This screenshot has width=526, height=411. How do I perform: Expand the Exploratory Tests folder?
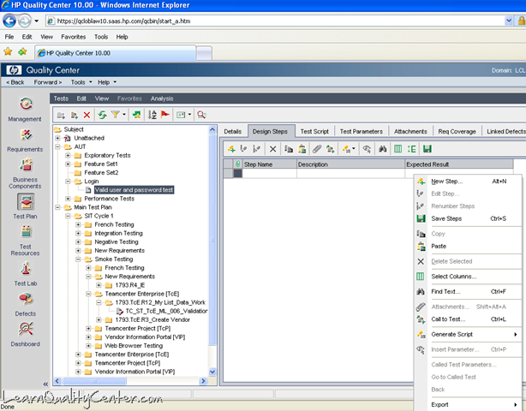[x=68, y=155]
